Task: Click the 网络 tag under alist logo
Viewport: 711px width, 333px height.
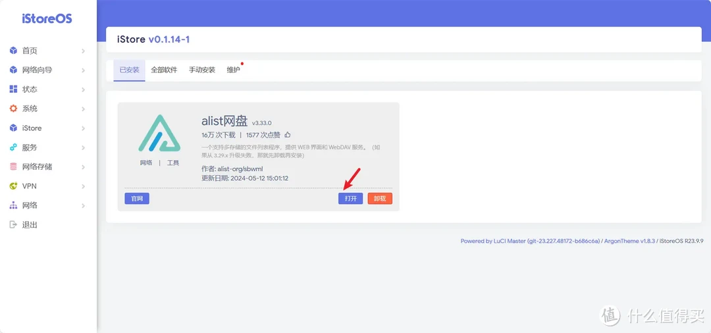Action: [x=146, y=163]
